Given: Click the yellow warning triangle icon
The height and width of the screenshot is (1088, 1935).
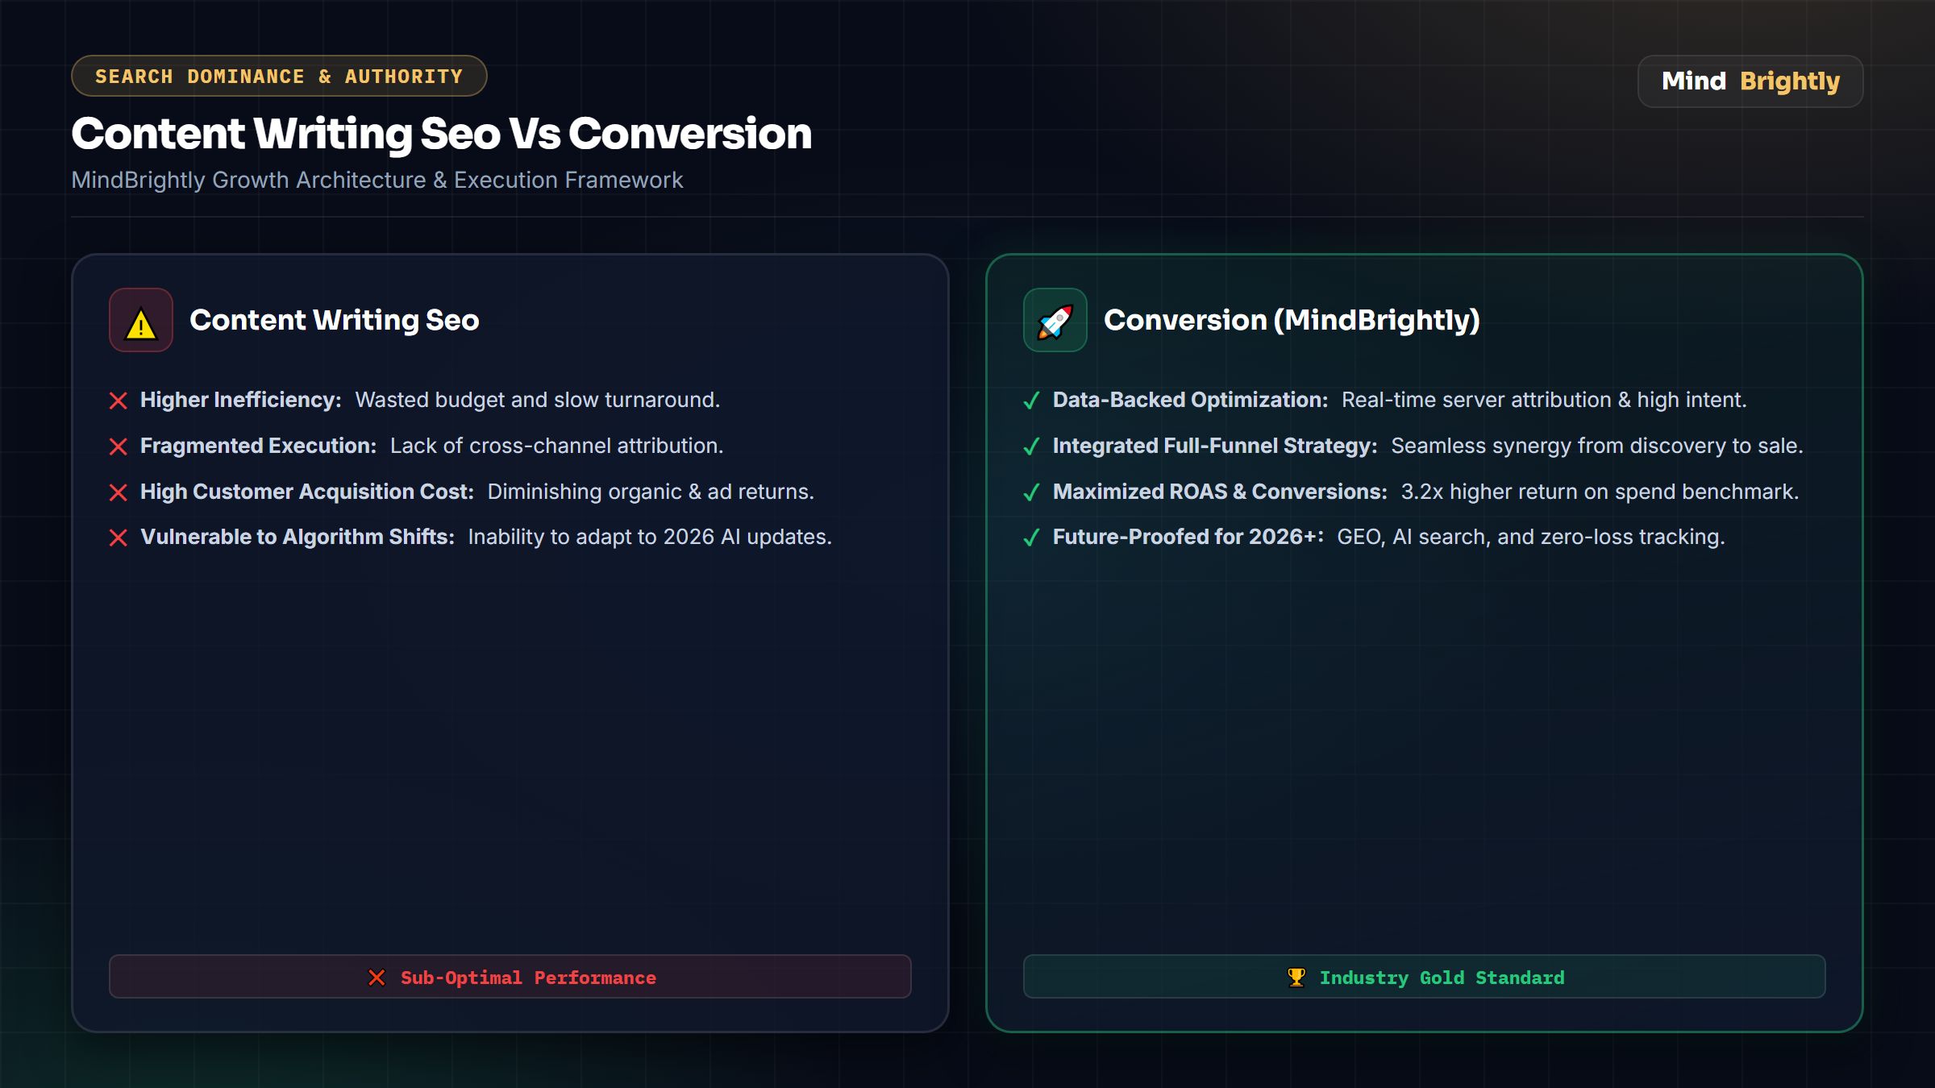Looking at the screenshot, I should click(141, 324).
